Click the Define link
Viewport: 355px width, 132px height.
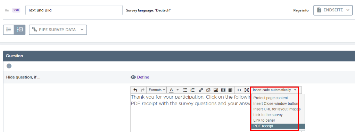(x=143, y=77)
